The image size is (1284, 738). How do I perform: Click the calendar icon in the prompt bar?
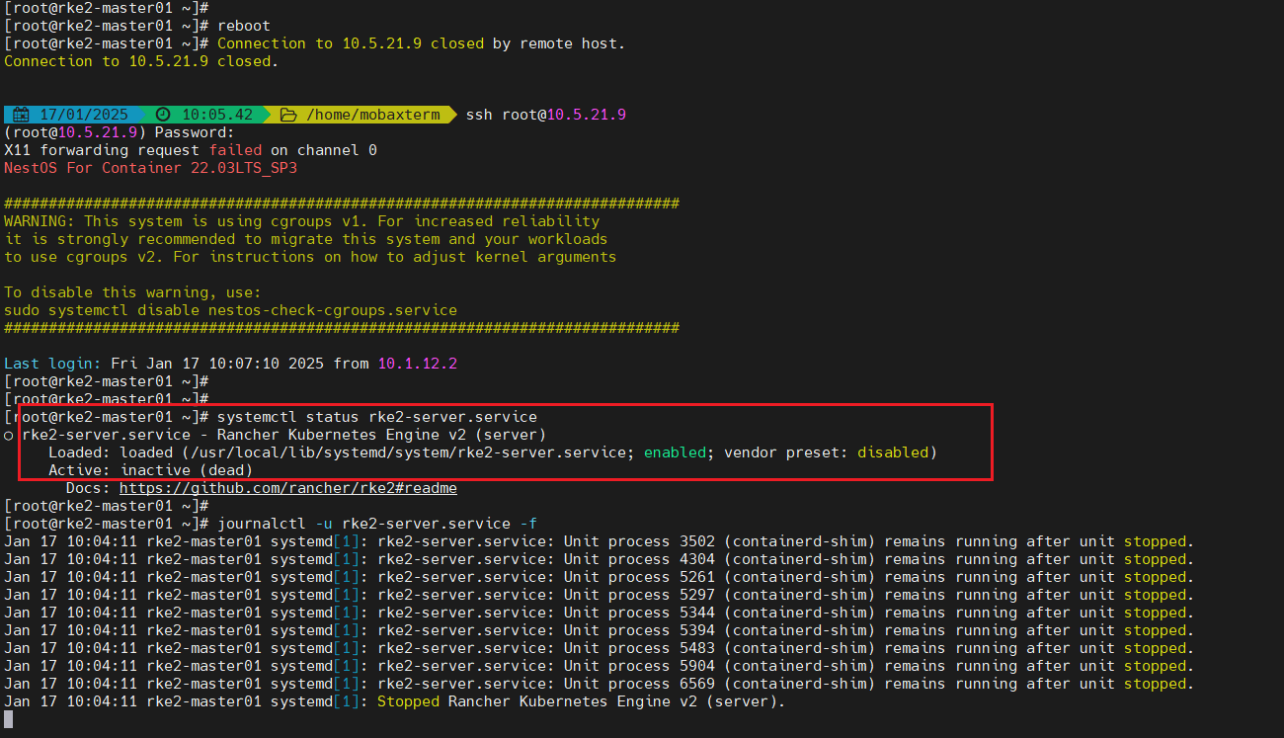point(22,115)
